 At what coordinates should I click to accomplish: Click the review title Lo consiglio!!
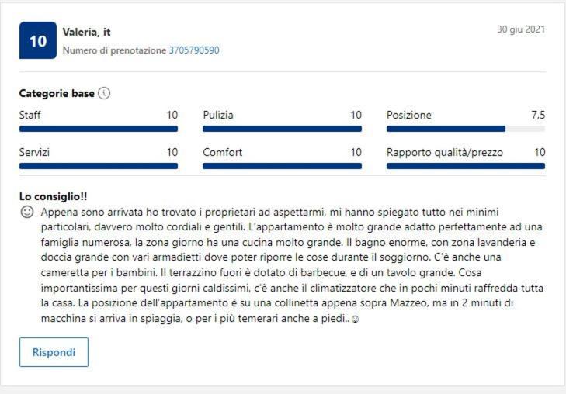[53, 196]
